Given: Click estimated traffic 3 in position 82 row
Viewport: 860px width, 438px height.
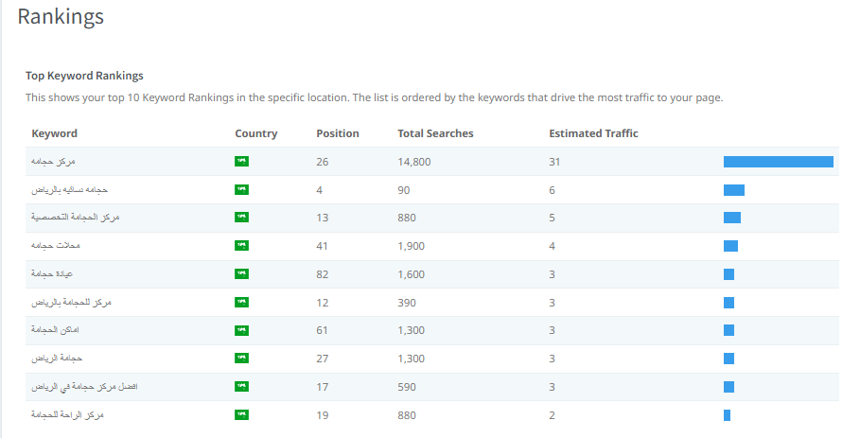Looking at the screenshot, I should coord(552,274).
